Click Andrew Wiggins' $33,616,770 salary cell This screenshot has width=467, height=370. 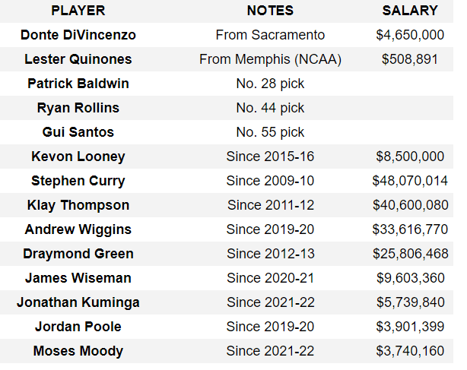coord(410,229)
